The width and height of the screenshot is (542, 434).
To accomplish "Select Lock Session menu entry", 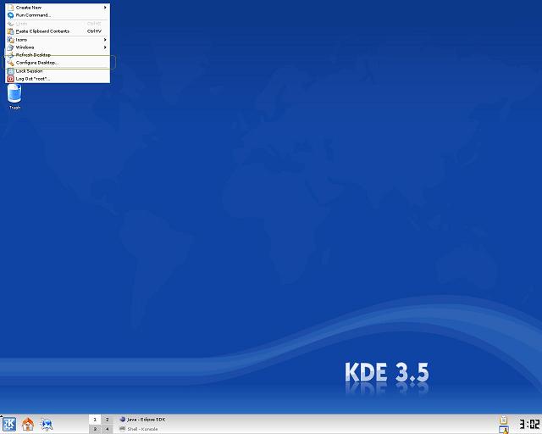I will tap(58, 71).
